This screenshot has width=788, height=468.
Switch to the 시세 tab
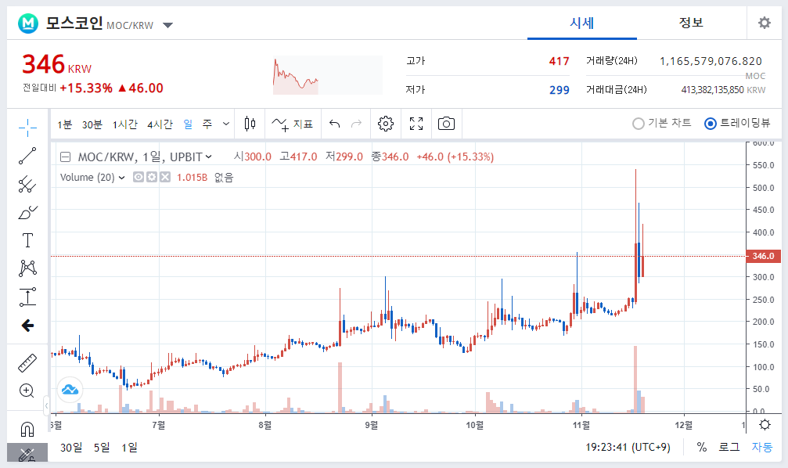582,23
